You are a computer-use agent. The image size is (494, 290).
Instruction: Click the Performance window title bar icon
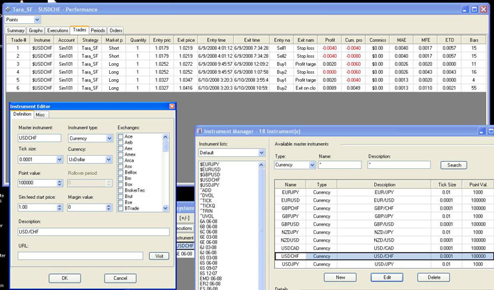7,8
